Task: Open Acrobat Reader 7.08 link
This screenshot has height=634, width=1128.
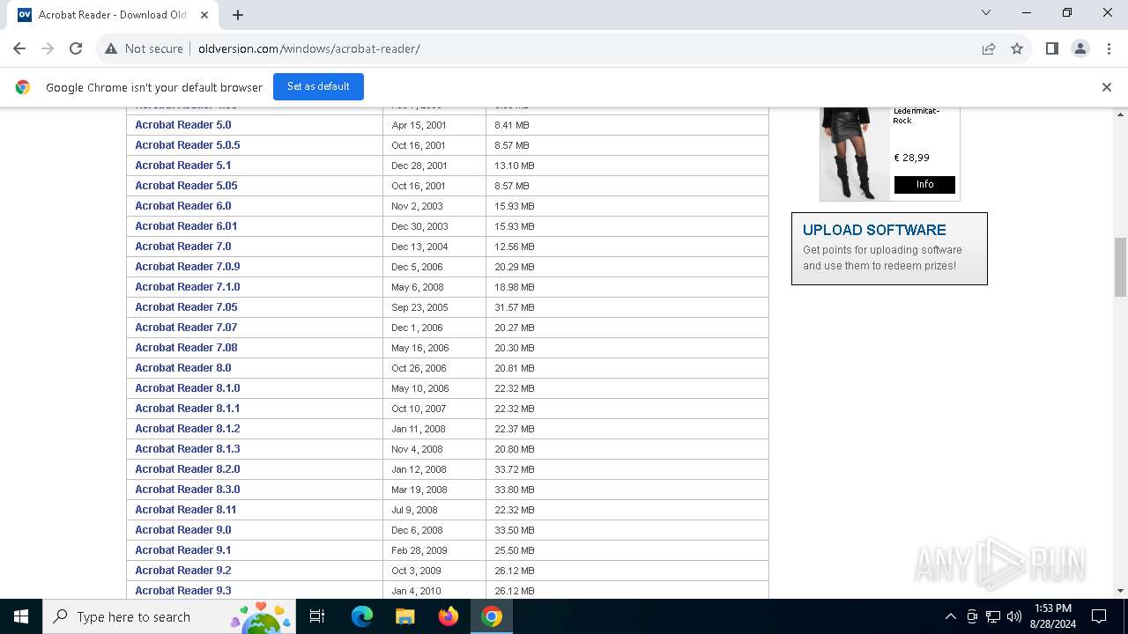Action: click(186, 348)
